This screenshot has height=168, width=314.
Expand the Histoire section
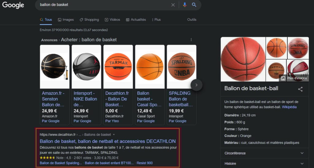tap(265, 164)
